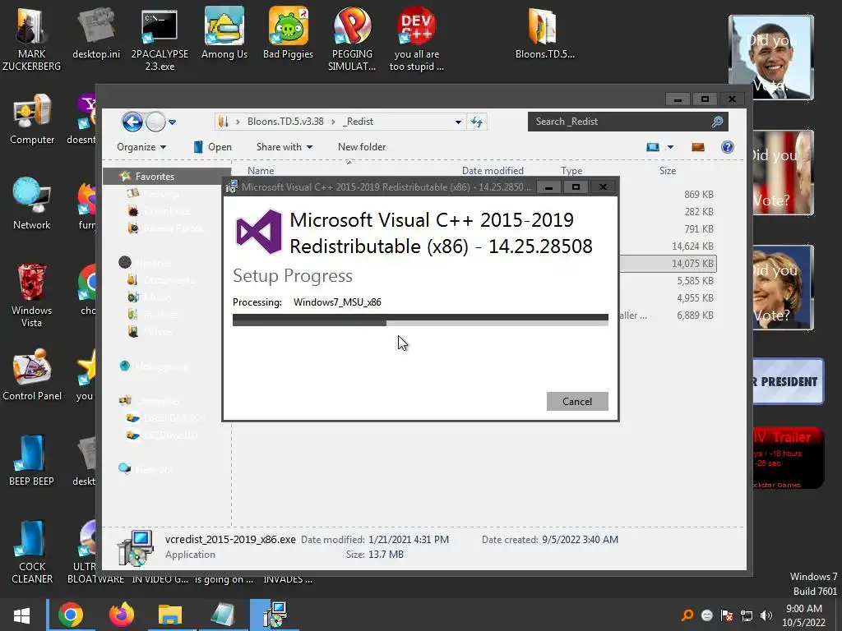Open the Organize dropdown menu

click(141, 147)
